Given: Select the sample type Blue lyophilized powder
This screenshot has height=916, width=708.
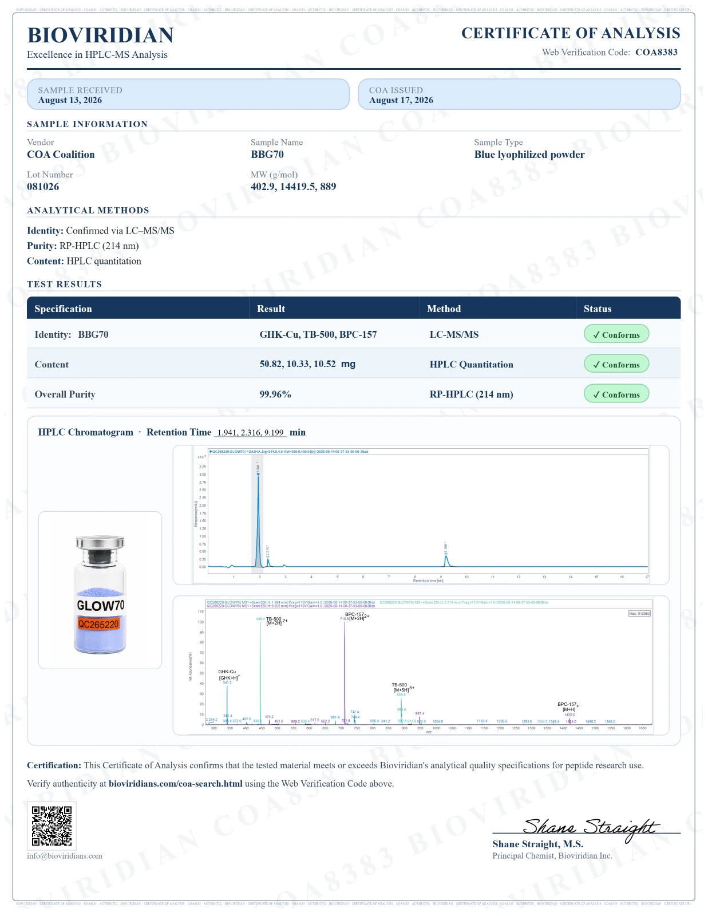Looking at the screenshot, I should (x=529, y=155).
